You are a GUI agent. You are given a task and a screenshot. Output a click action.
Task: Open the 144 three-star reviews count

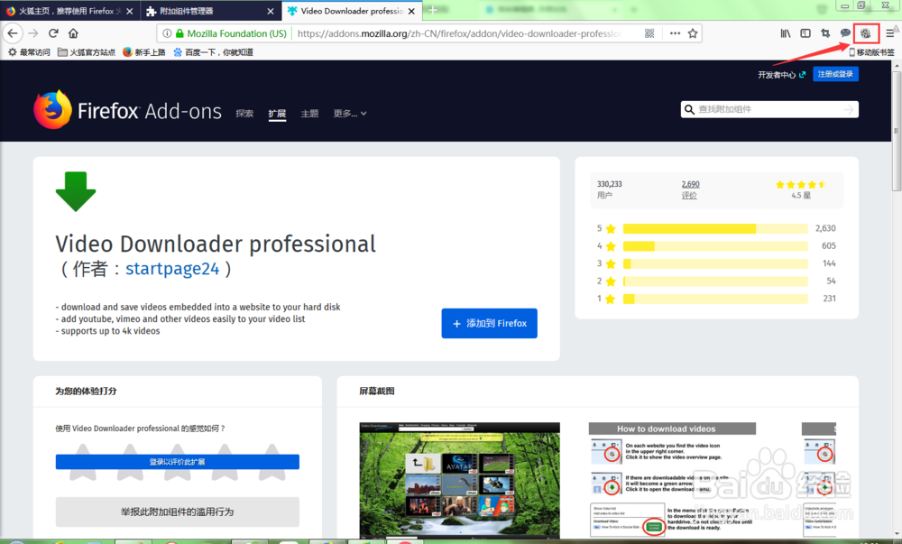click(829, 263)
